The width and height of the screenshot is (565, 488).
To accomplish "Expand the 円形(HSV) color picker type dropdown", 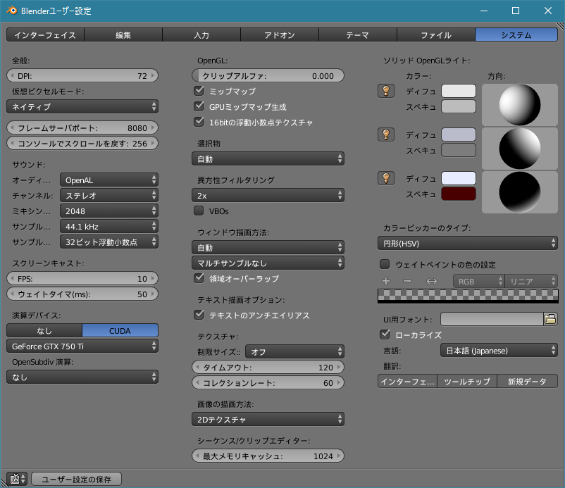I will tap(467, 243).
